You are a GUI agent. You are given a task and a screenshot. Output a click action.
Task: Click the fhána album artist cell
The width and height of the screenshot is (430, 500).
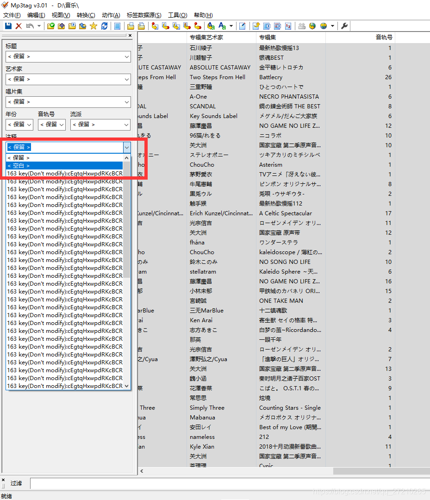(197, 243)
